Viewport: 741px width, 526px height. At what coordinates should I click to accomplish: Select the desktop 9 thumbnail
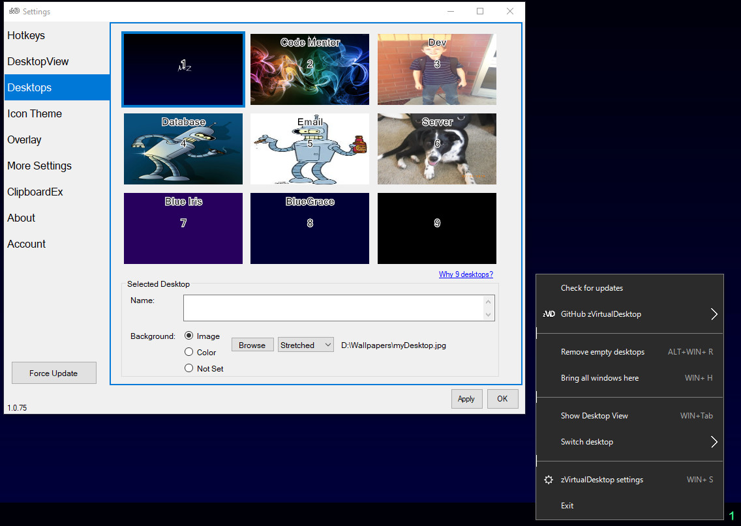437,229
